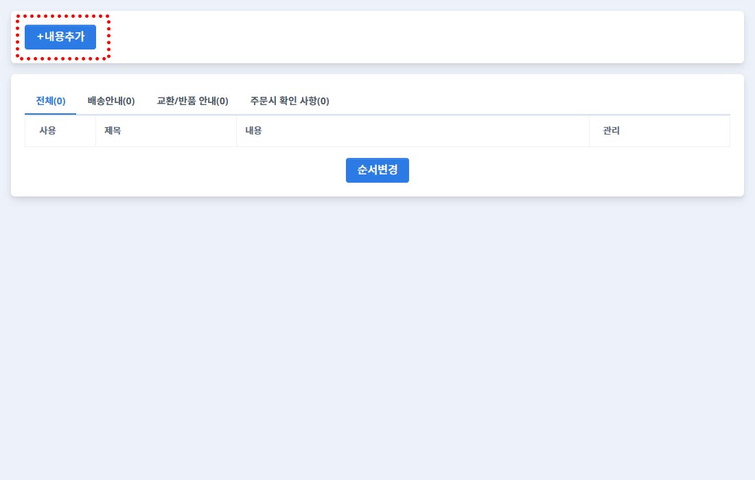Click the 순서변경 button
The height and width of the screenshot is (480, 755).
[377, 170]
